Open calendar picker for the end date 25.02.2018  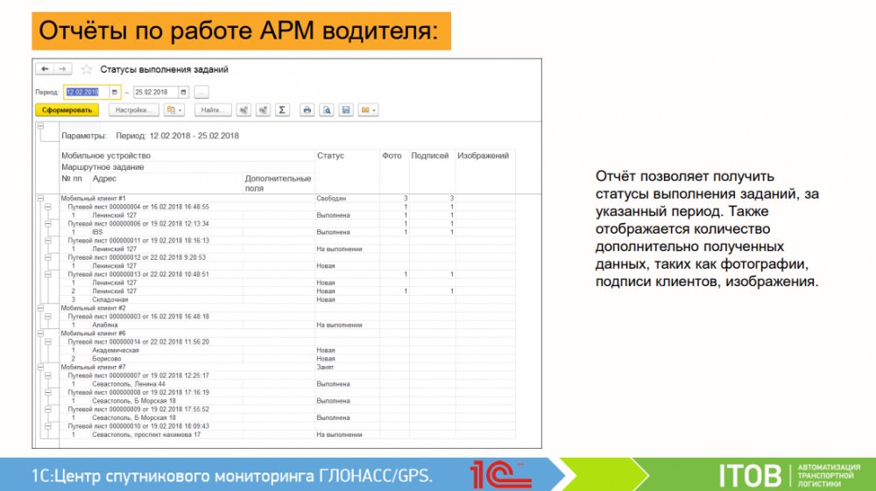pyautogui.click(x=183, y=92)
